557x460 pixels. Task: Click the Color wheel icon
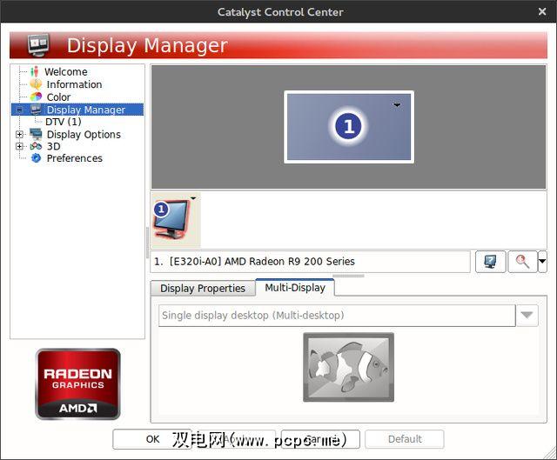pyautogui.click(x=36, y=97)
